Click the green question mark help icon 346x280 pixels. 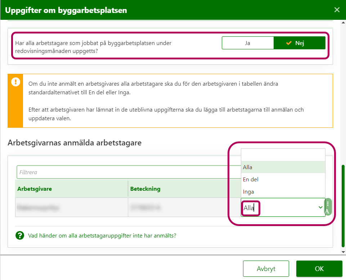[19, 236]
